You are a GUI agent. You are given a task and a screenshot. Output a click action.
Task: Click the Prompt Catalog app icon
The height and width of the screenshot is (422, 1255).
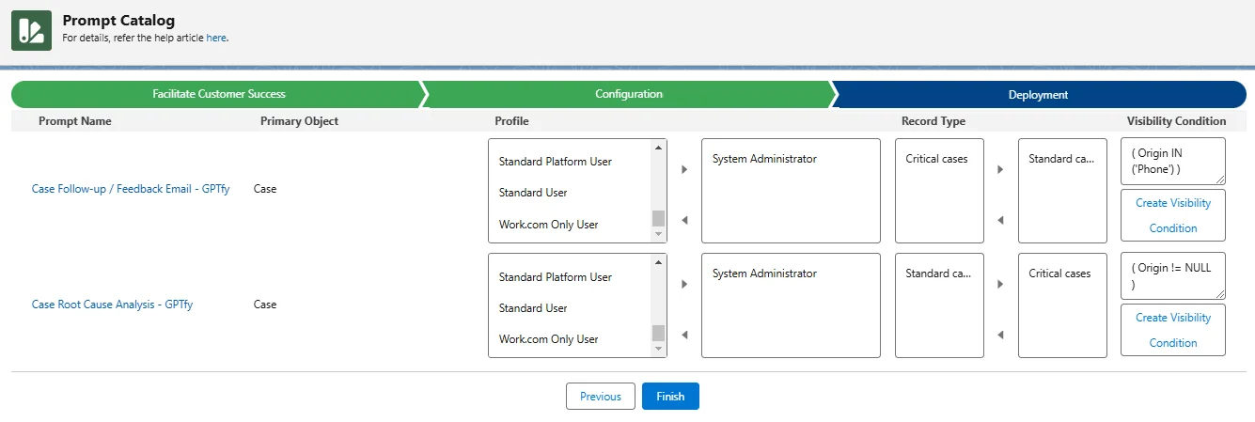[x=31, y=30]
